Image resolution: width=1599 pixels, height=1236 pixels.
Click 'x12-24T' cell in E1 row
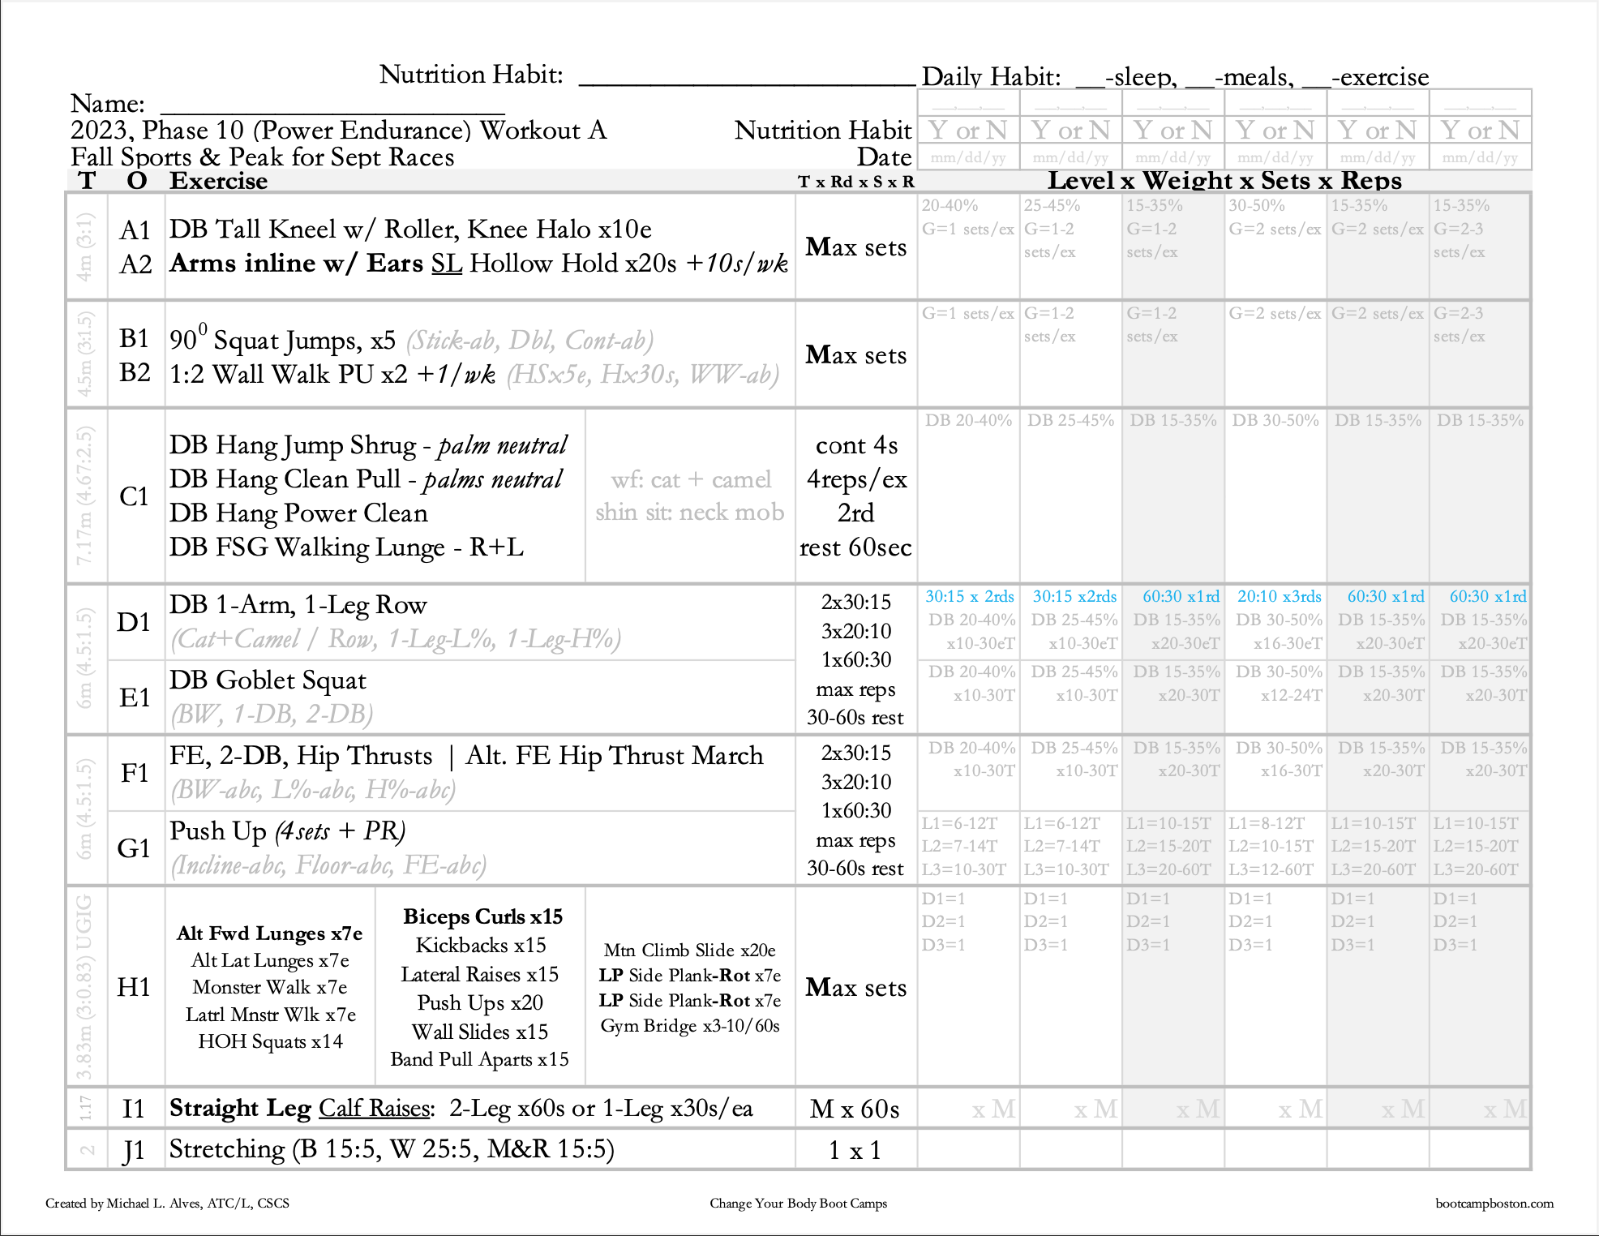click(1291, 696)
